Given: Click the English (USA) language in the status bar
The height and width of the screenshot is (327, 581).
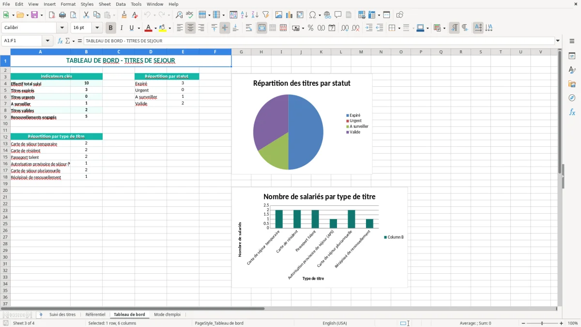Looking at the screenshot, I should point(335,323).
